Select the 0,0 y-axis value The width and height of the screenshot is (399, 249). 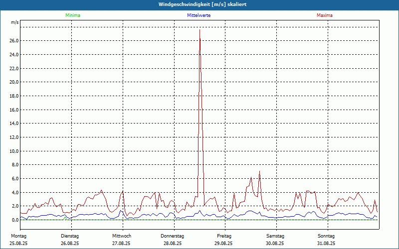click(14, 220)
